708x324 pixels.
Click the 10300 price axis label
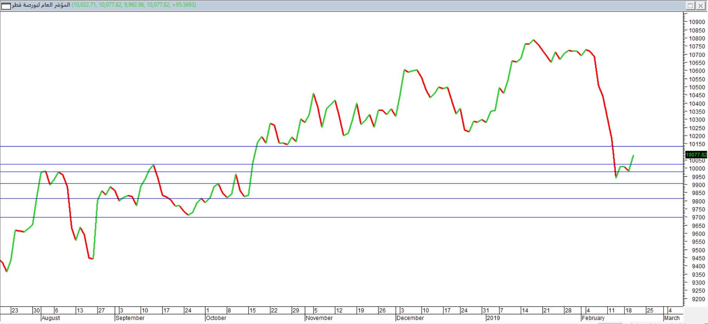pos(697,120)
